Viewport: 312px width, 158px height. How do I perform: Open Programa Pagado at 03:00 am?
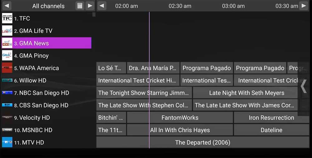tap(260, 68)
